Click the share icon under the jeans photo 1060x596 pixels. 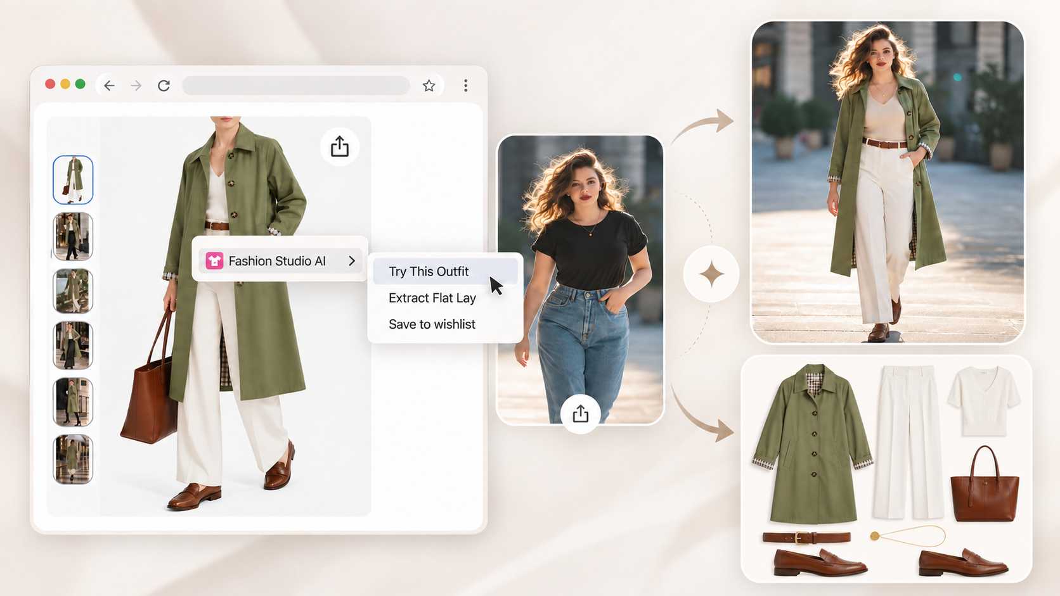click(581, 414)
